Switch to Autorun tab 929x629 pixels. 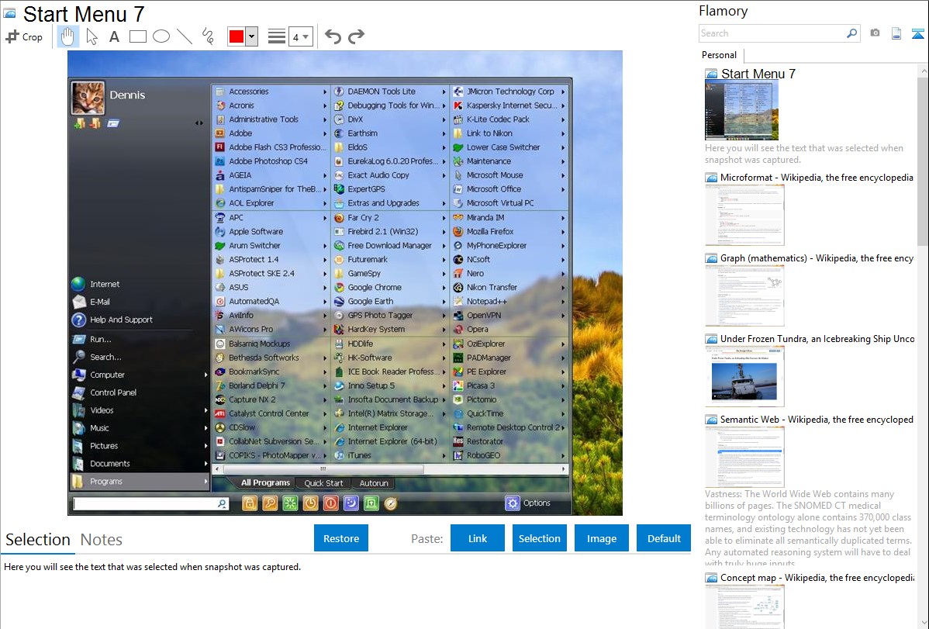(374, 483)
